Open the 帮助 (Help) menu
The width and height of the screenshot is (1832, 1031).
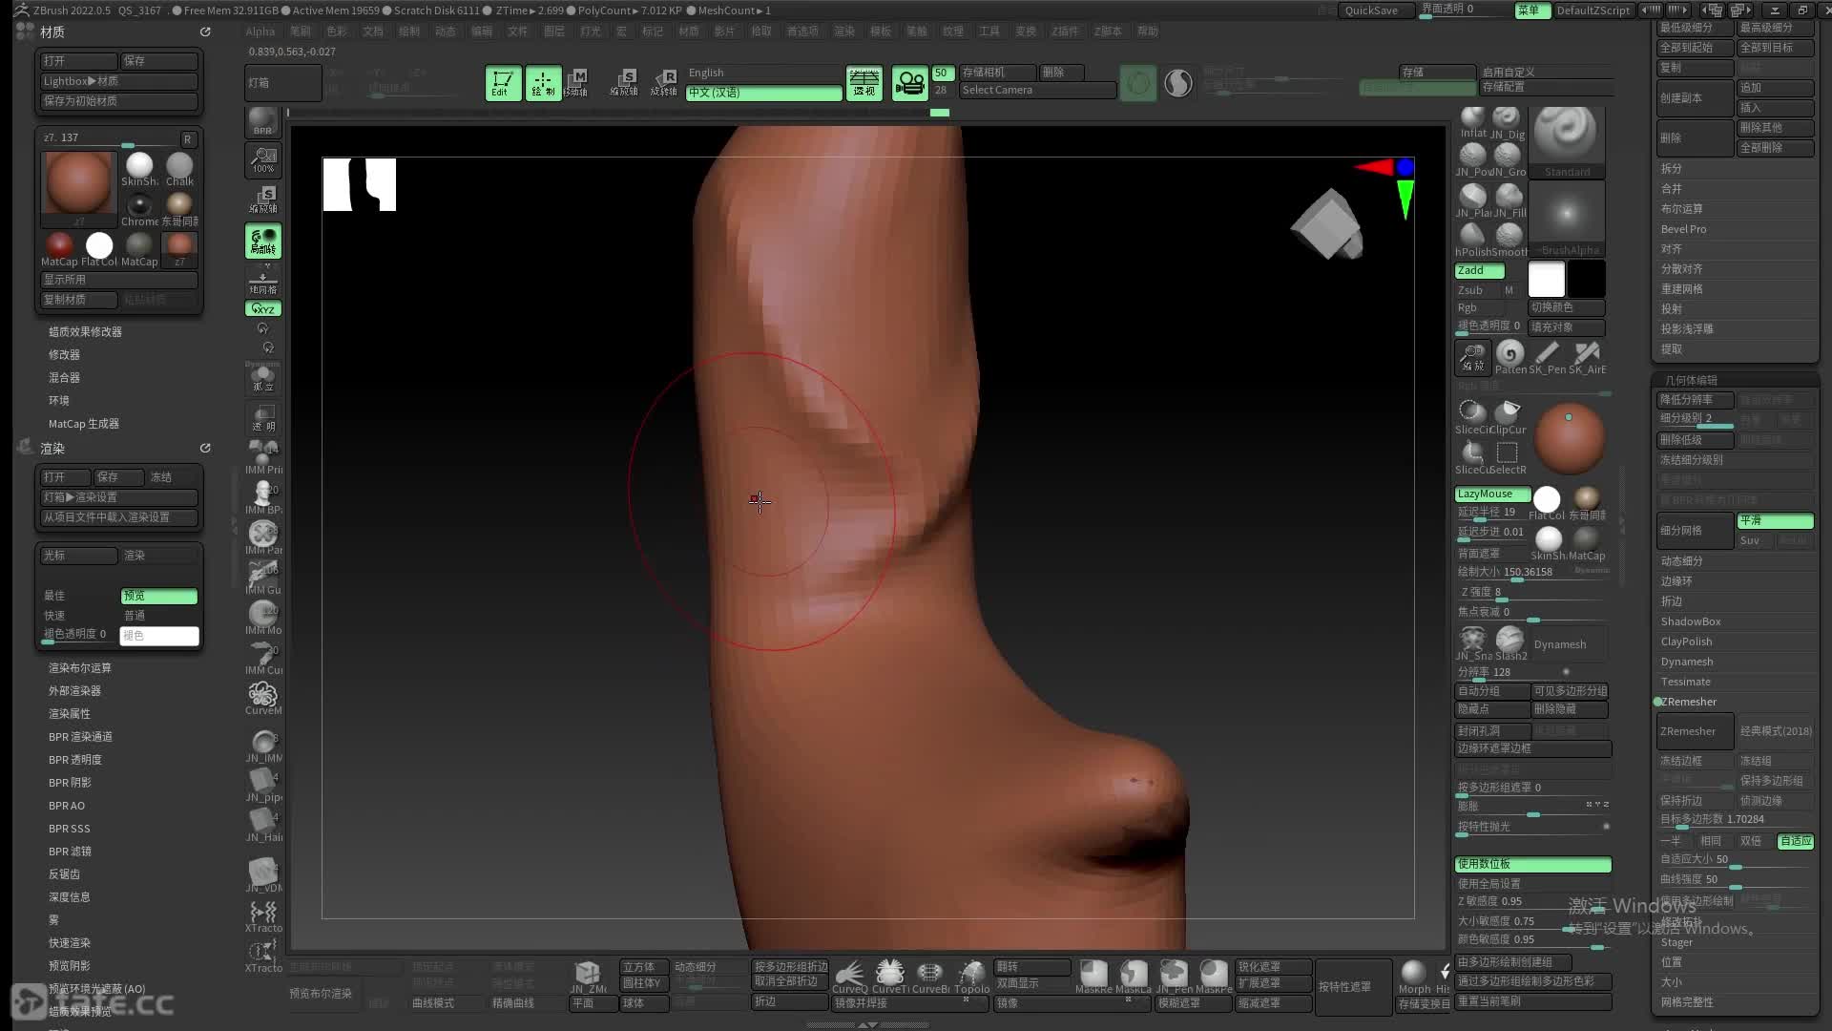pos(1148,32)
